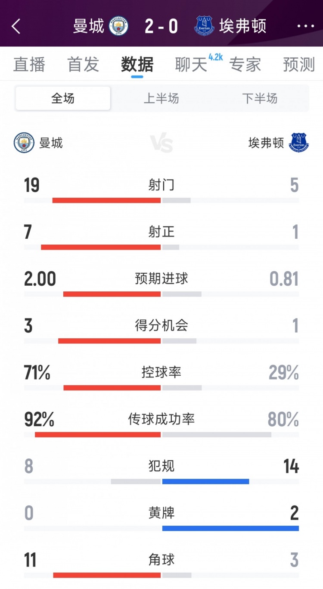Screen dimensions: 323x589
Task: Tap Everton logo beside 埃弗顿 label
Action: click(299, 143)
